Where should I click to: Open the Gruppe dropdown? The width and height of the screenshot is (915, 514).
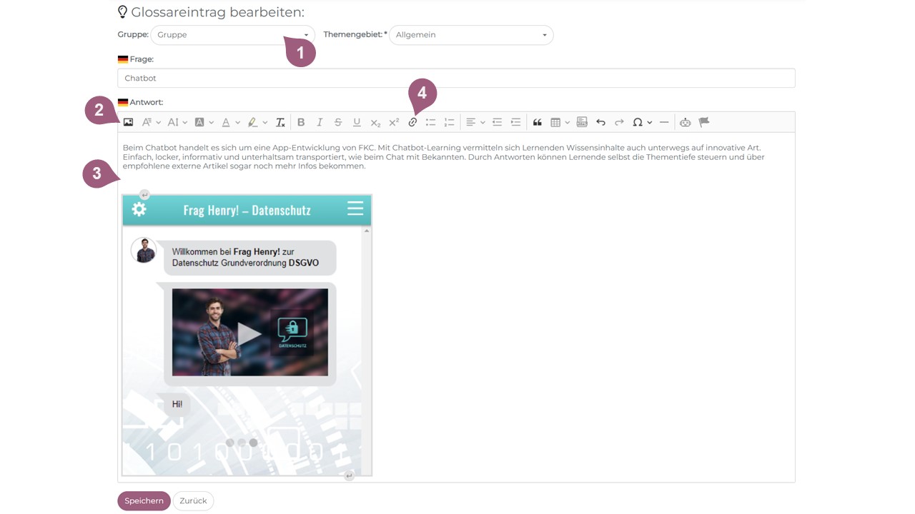(x=232, y=35)
